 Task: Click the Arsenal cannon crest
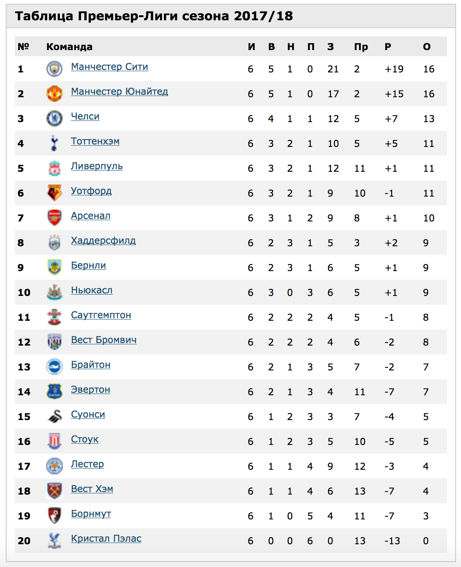coord(54,218)
